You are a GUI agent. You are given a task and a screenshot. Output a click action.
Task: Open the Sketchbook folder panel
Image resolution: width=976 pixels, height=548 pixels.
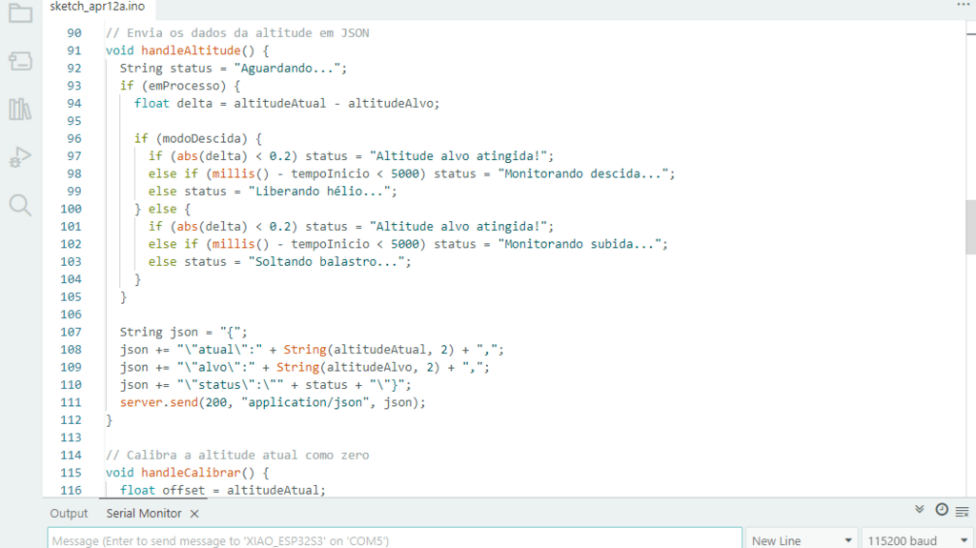(20, 14)
